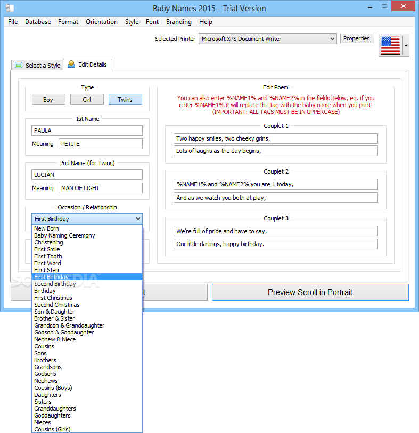Select Sons option
The width and height of the screenshot is (419, 433).
tap(87, 353)
